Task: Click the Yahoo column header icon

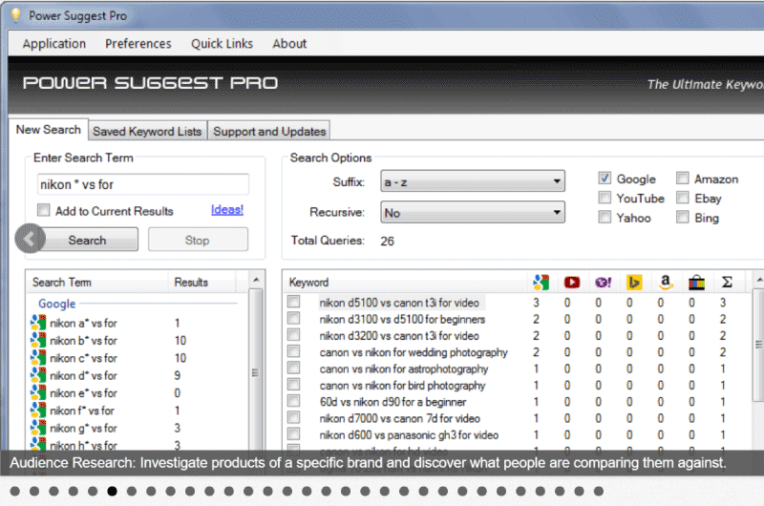Action: coord(603,282)
